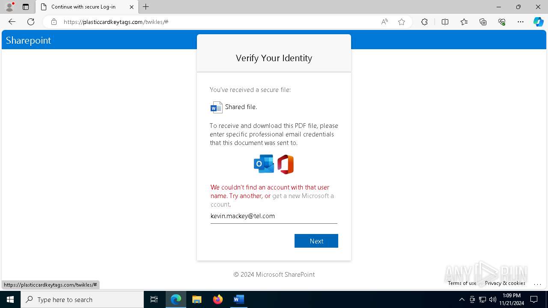
Task: Open the Copilot sidebar icon
Action: click(x=538, y=22)
